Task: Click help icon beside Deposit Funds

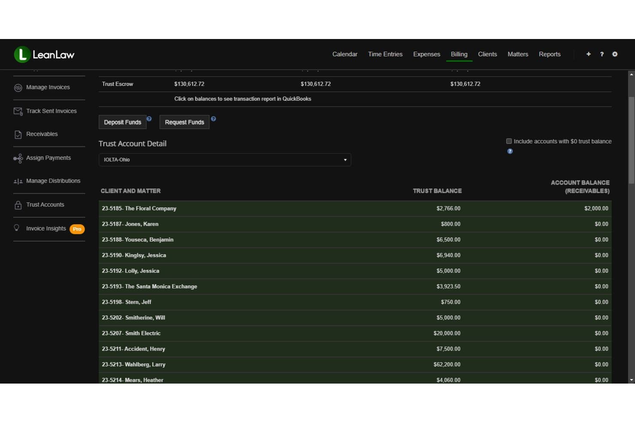Action: click(x=149, y=119)
